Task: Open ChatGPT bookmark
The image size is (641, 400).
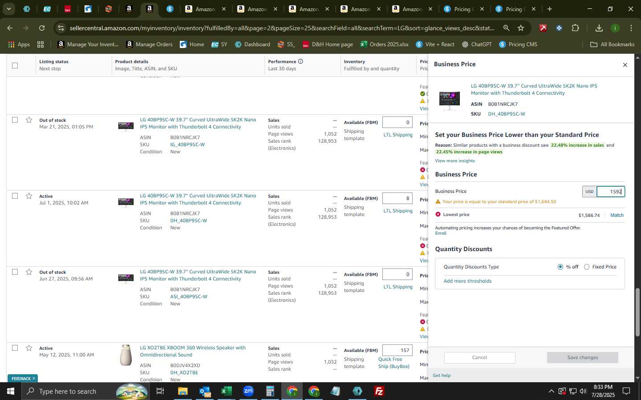Action: coord(477,44)
